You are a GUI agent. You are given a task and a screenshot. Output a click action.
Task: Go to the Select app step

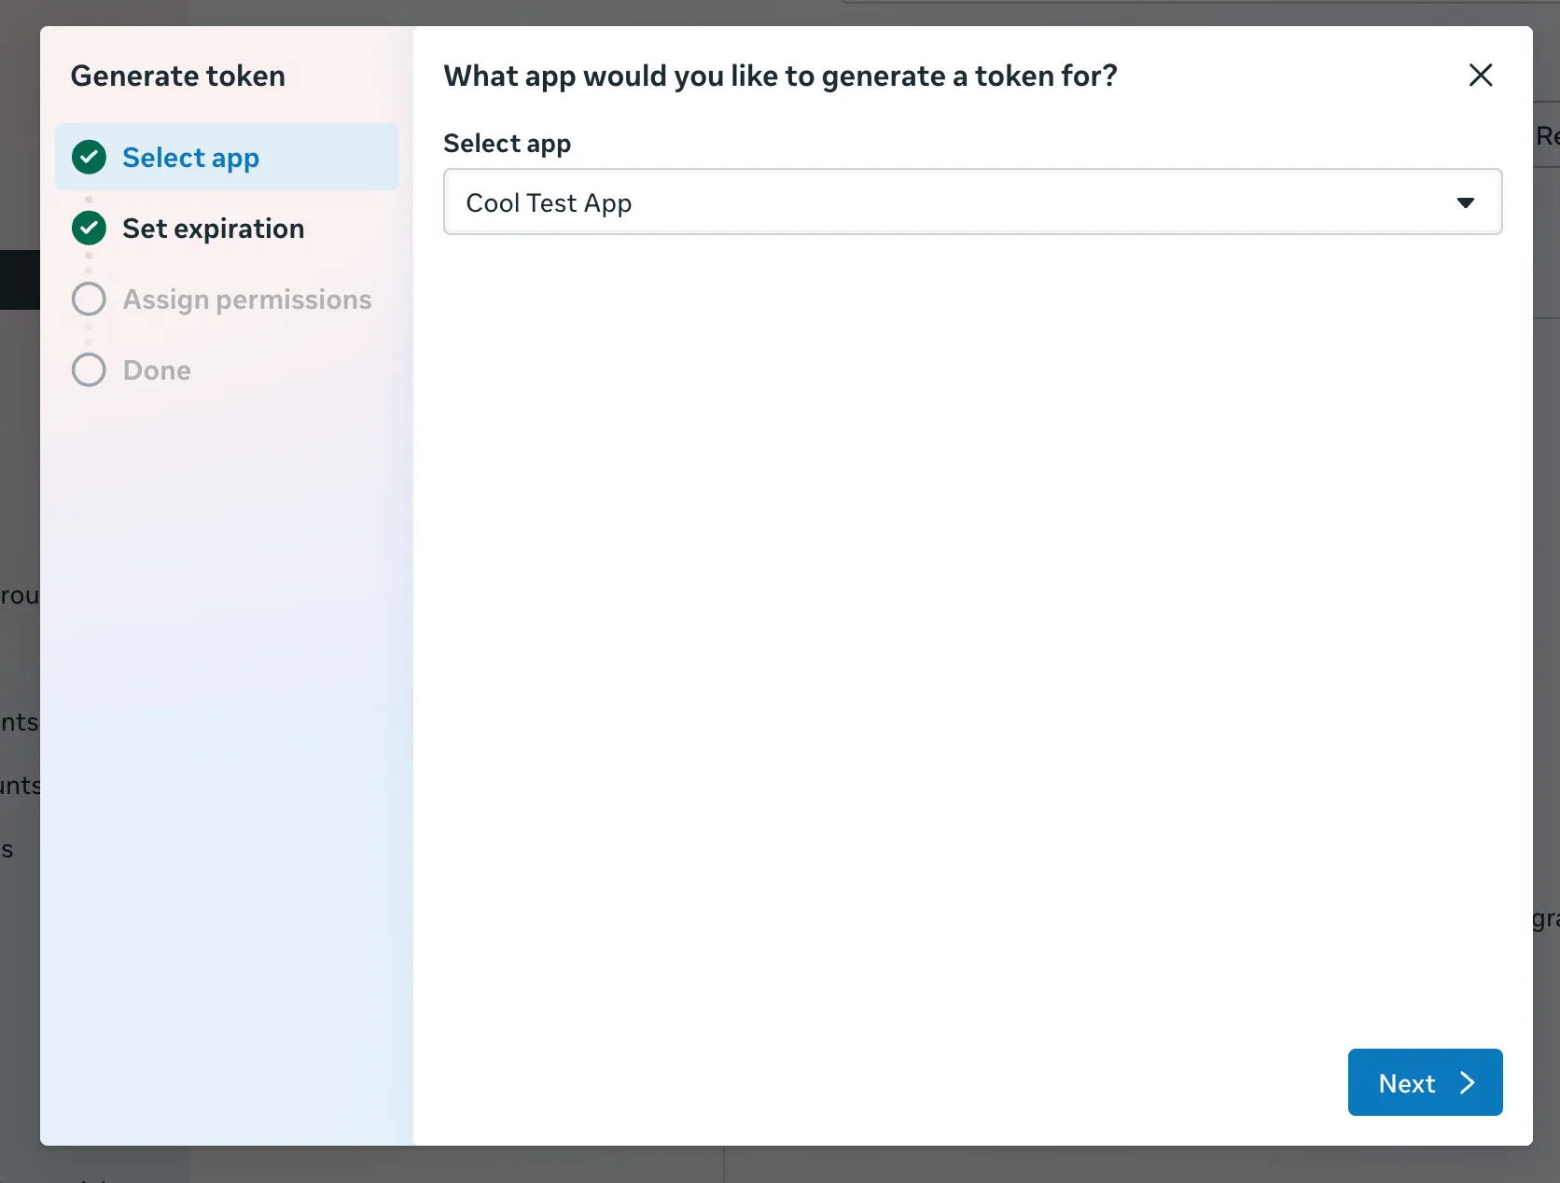tap(227, 157)
